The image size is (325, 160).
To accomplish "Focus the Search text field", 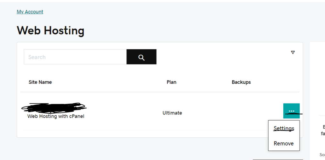I will [75, 57].
